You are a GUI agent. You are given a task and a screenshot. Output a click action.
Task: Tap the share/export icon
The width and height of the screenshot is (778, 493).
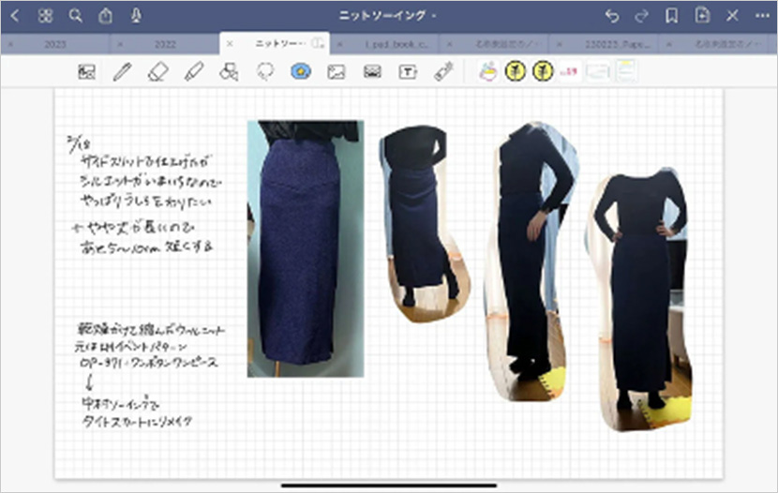click(x=105, y=16)
